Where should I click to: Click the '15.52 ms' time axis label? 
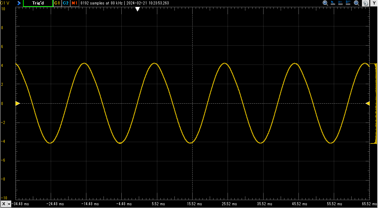click(x=195, y=204)
